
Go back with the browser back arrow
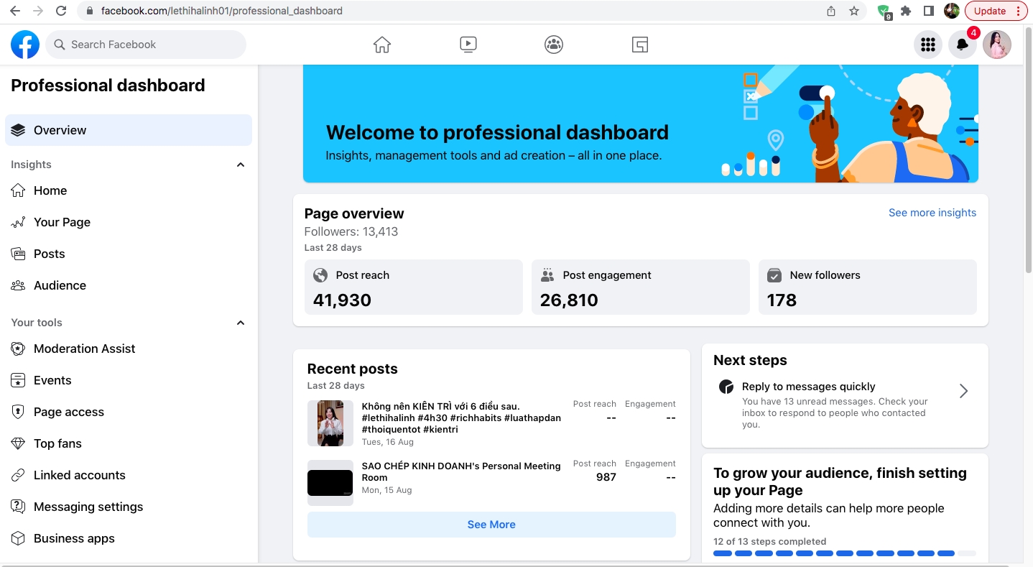point(14,11)
